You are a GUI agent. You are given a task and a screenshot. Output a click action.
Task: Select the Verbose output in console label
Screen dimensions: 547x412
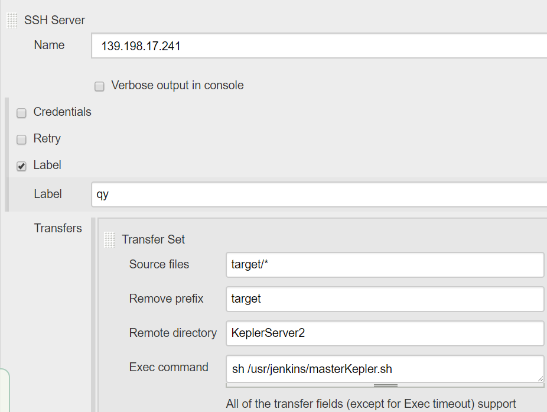pos(177,85)
